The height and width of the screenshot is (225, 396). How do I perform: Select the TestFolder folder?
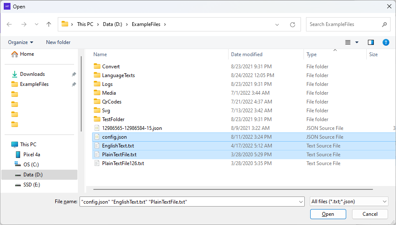[x=113, y=119]
